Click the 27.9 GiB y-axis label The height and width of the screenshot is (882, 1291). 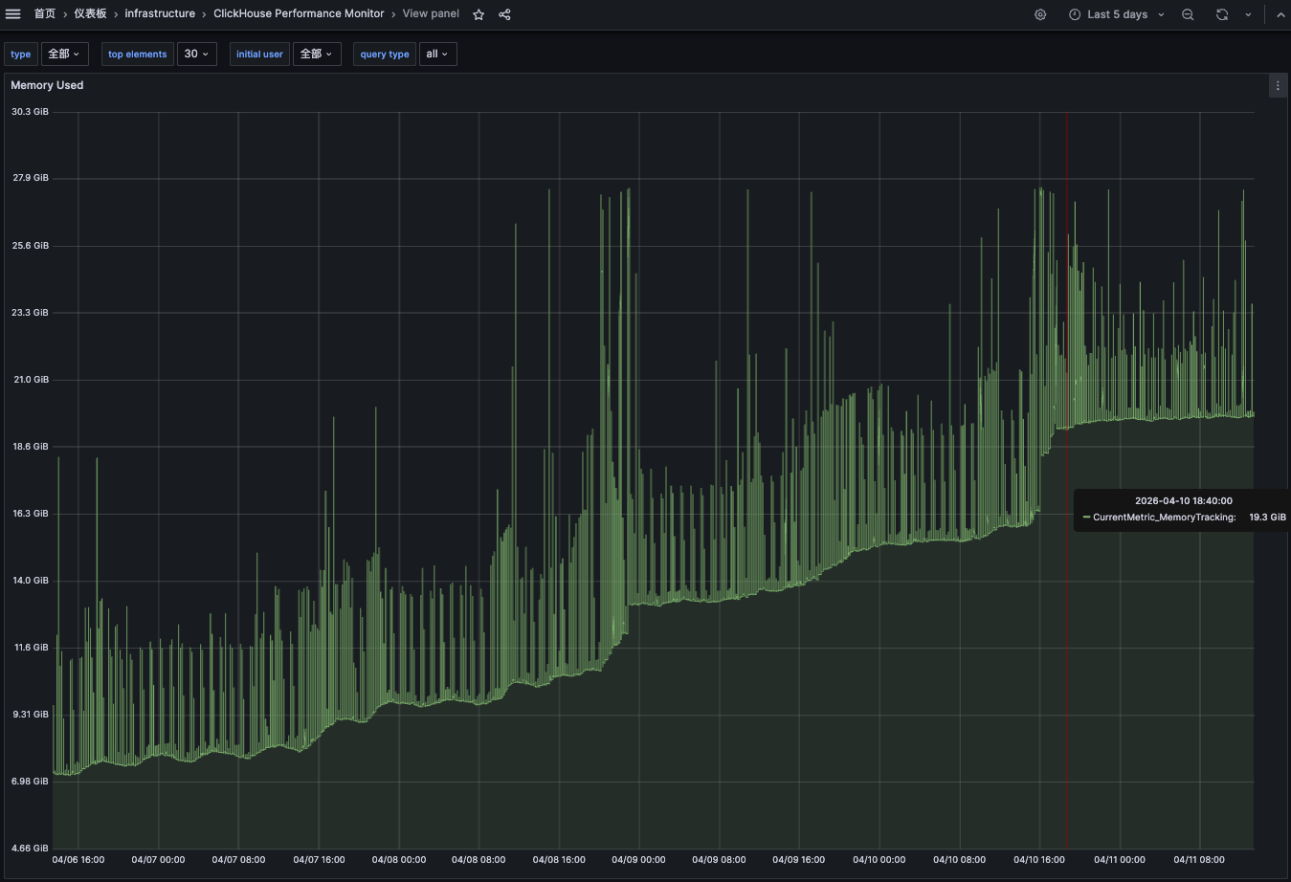30,178
